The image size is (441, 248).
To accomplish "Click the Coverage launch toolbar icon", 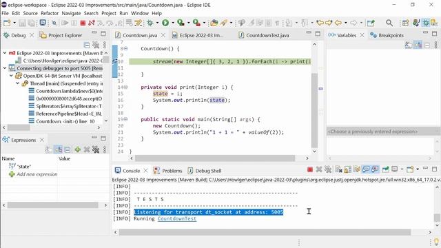I will click(181, 23).
